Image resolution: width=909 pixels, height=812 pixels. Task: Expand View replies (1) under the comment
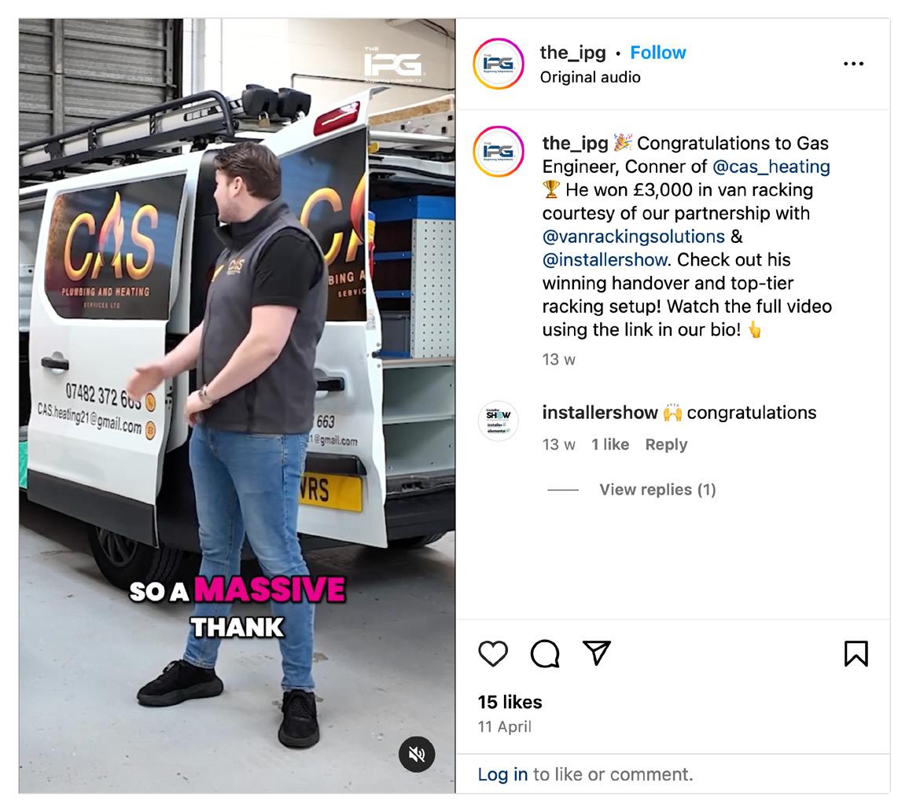(x=657, y=490)
